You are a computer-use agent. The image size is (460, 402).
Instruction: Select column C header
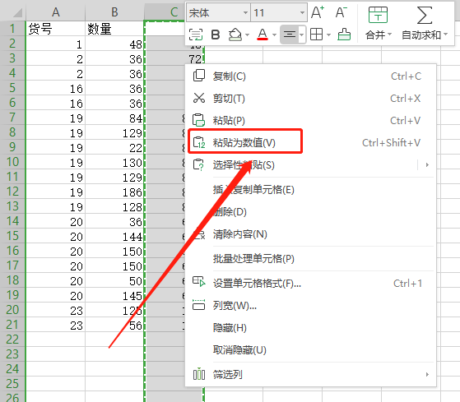[165, 12]
